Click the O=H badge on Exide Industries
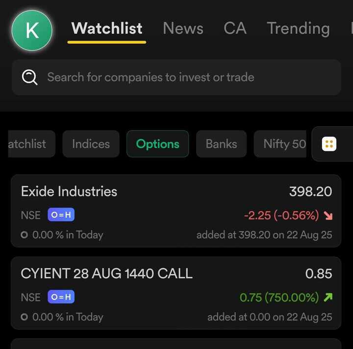 click(61, 215)
